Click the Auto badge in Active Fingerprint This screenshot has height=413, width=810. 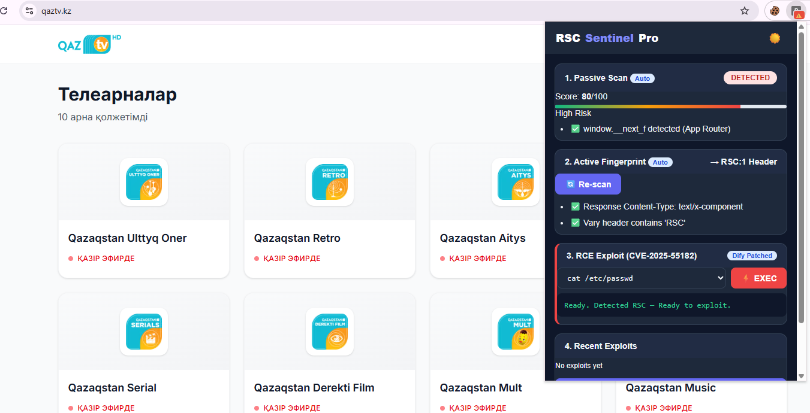coord(660,162)
